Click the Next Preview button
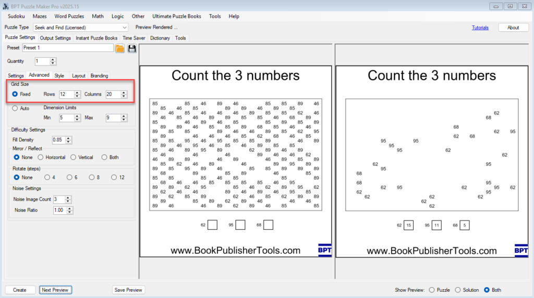Image resolution: width=534 pixels, height=298 pixels. 55,290
